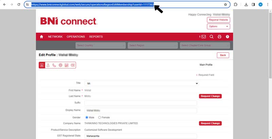Image resolution: width=272 pixels, height=139 pixels.
Task: Open the NETWORK menu
Action: coord(55,37)
